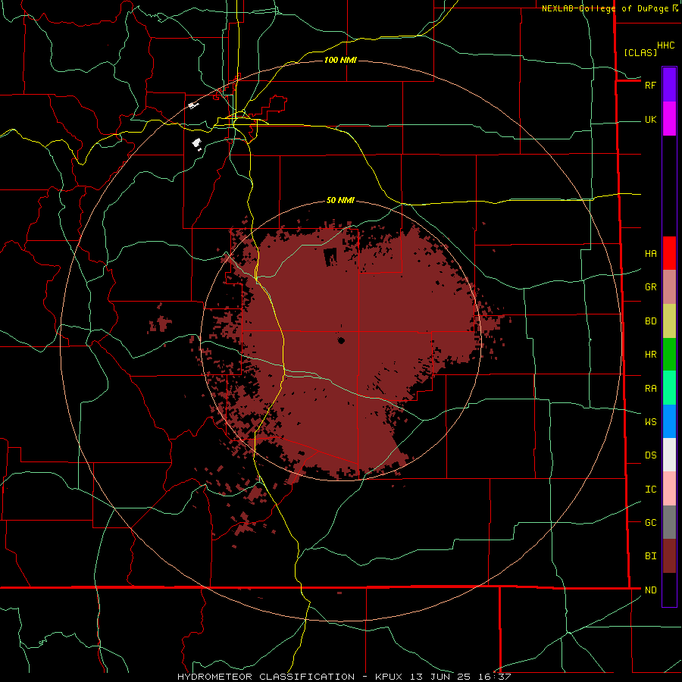Click the KPUX radar site identifier
This screenshot has width=682, height=682.
pos(390,677)
